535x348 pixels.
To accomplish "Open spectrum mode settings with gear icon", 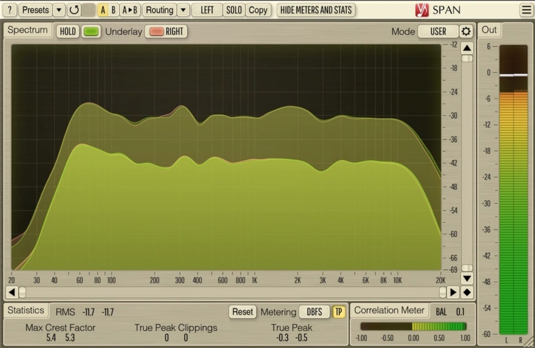I will [466, 31].
